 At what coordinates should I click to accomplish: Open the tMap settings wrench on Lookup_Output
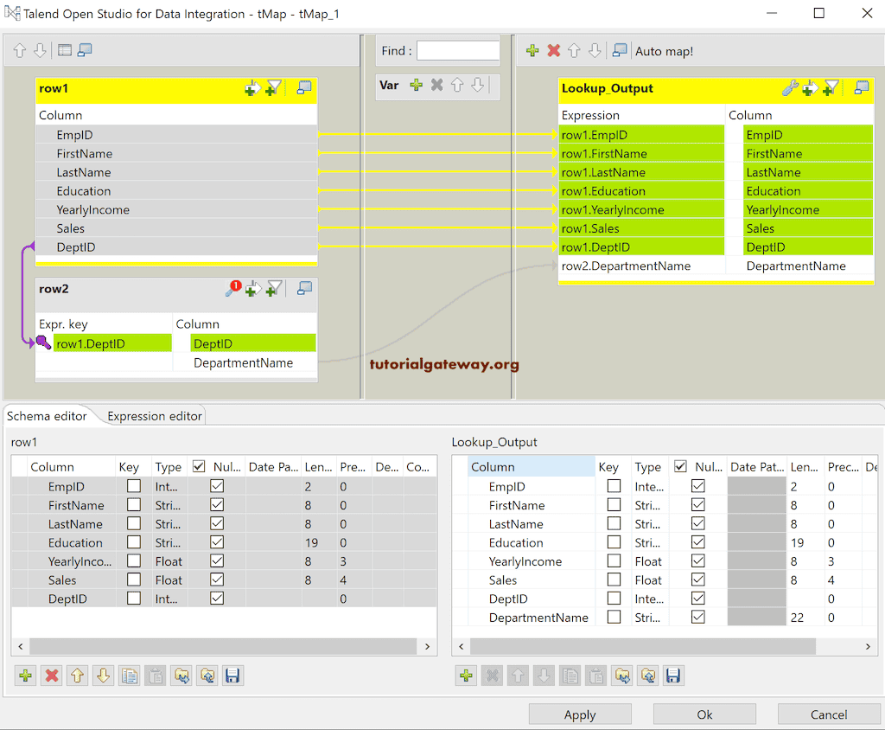pyautogui.click(x=789, y=88)
